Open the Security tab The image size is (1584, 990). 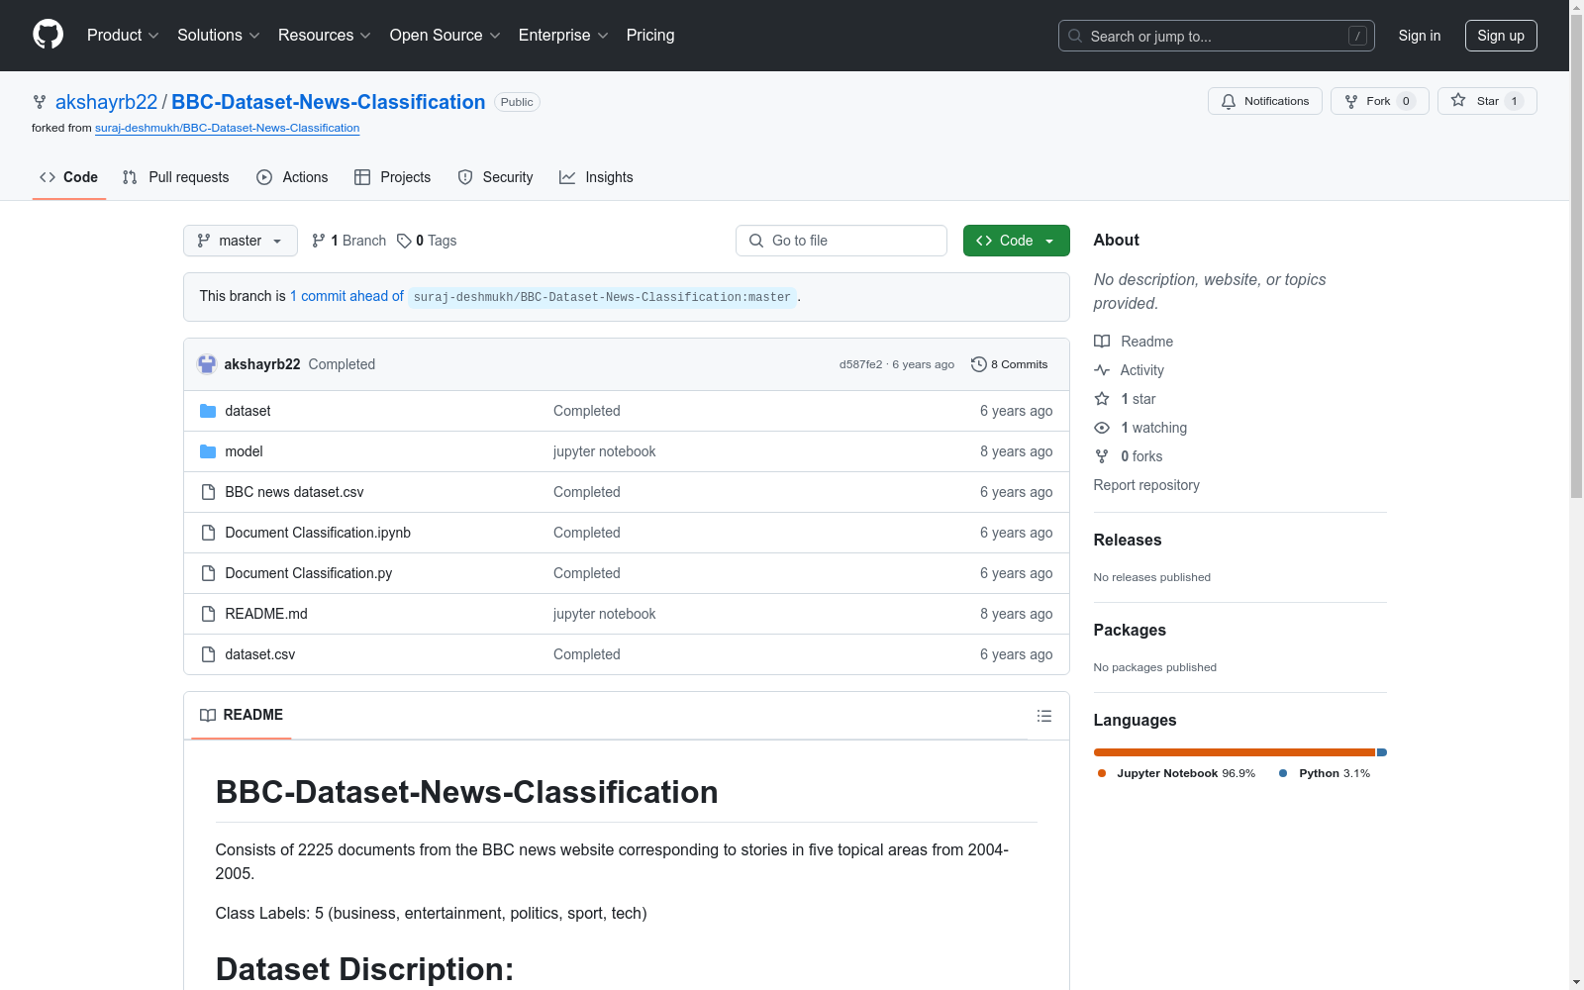(495, 177)
